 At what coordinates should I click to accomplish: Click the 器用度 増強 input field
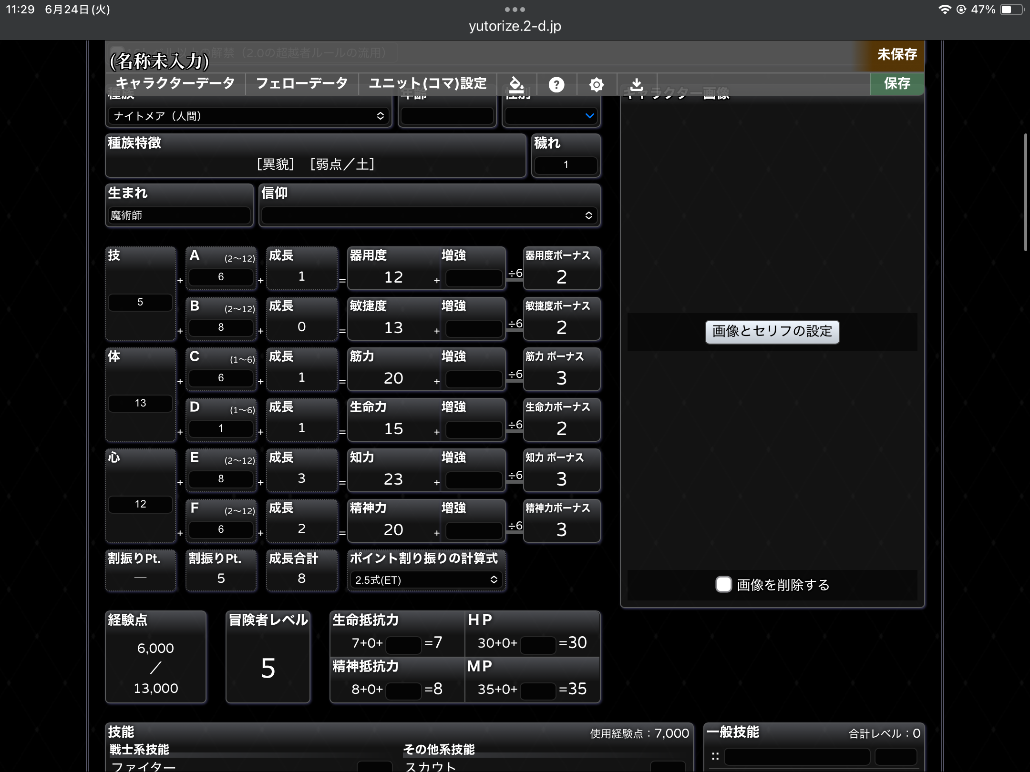[474, 278]
